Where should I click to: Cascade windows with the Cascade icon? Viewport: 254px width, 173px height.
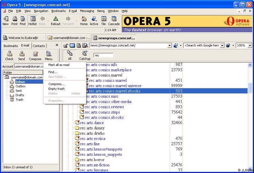pos(114,21)
